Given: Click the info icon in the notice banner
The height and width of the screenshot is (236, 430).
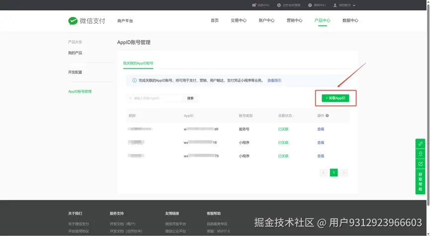Looking at the screenshot, I should point(134,80).
